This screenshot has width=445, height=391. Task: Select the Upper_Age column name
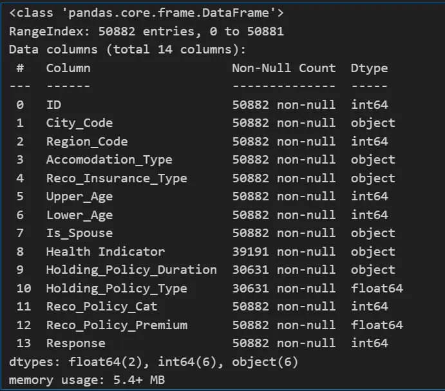click(x=79, y=196)
